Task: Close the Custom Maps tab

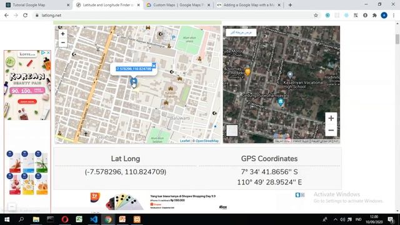Action: pos(209,5)
